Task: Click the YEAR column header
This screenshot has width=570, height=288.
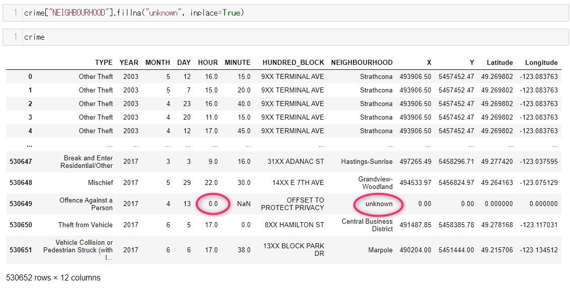Action: (x=129, y=62)
